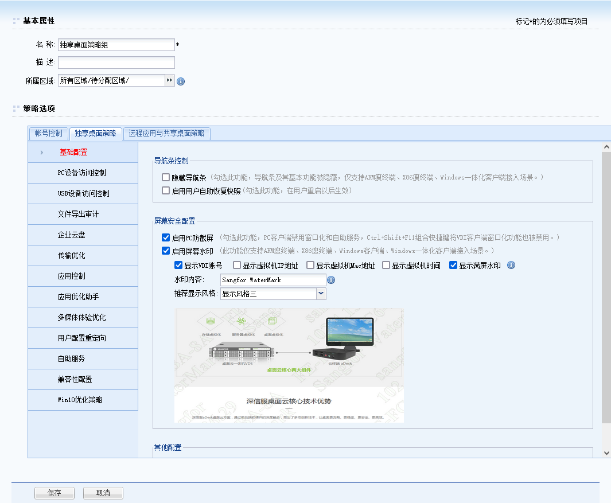
Task: Check 显示虚拟机IP地址 option
Action: pos(237,266)
